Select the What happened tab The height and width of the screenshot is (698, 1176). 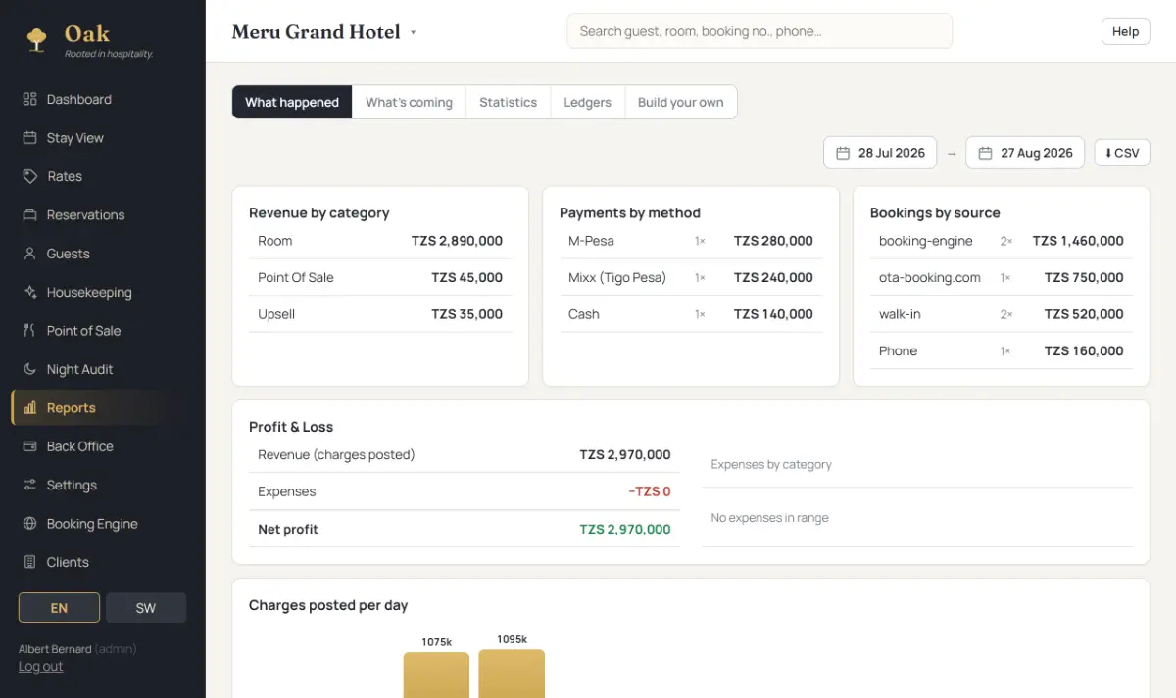(292, 102)
